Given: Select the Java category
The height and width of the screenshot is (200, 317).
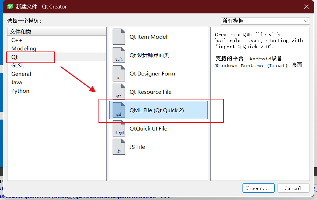Looking at the screenshot, I should (56, 83).
